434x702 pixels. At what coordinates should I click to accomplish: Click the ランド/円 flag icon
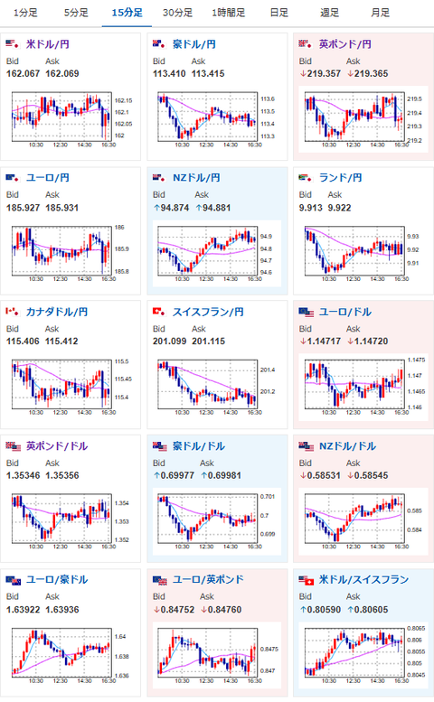coord(306,178)
